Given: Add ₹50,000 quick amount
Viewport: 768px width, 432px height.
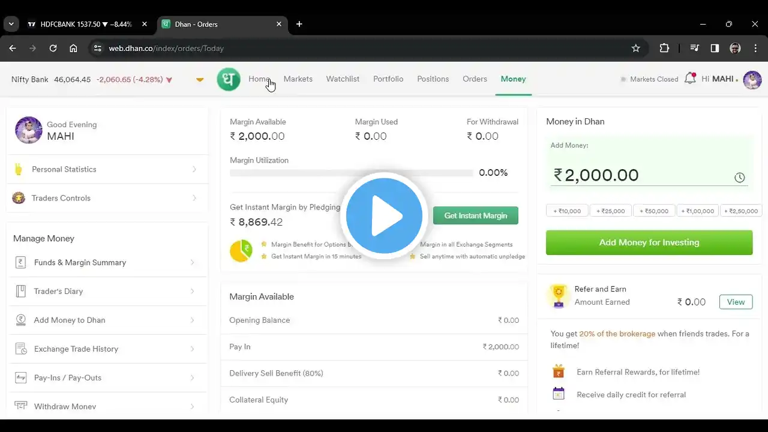Looking at the screenshot, I should coord(654,211).
